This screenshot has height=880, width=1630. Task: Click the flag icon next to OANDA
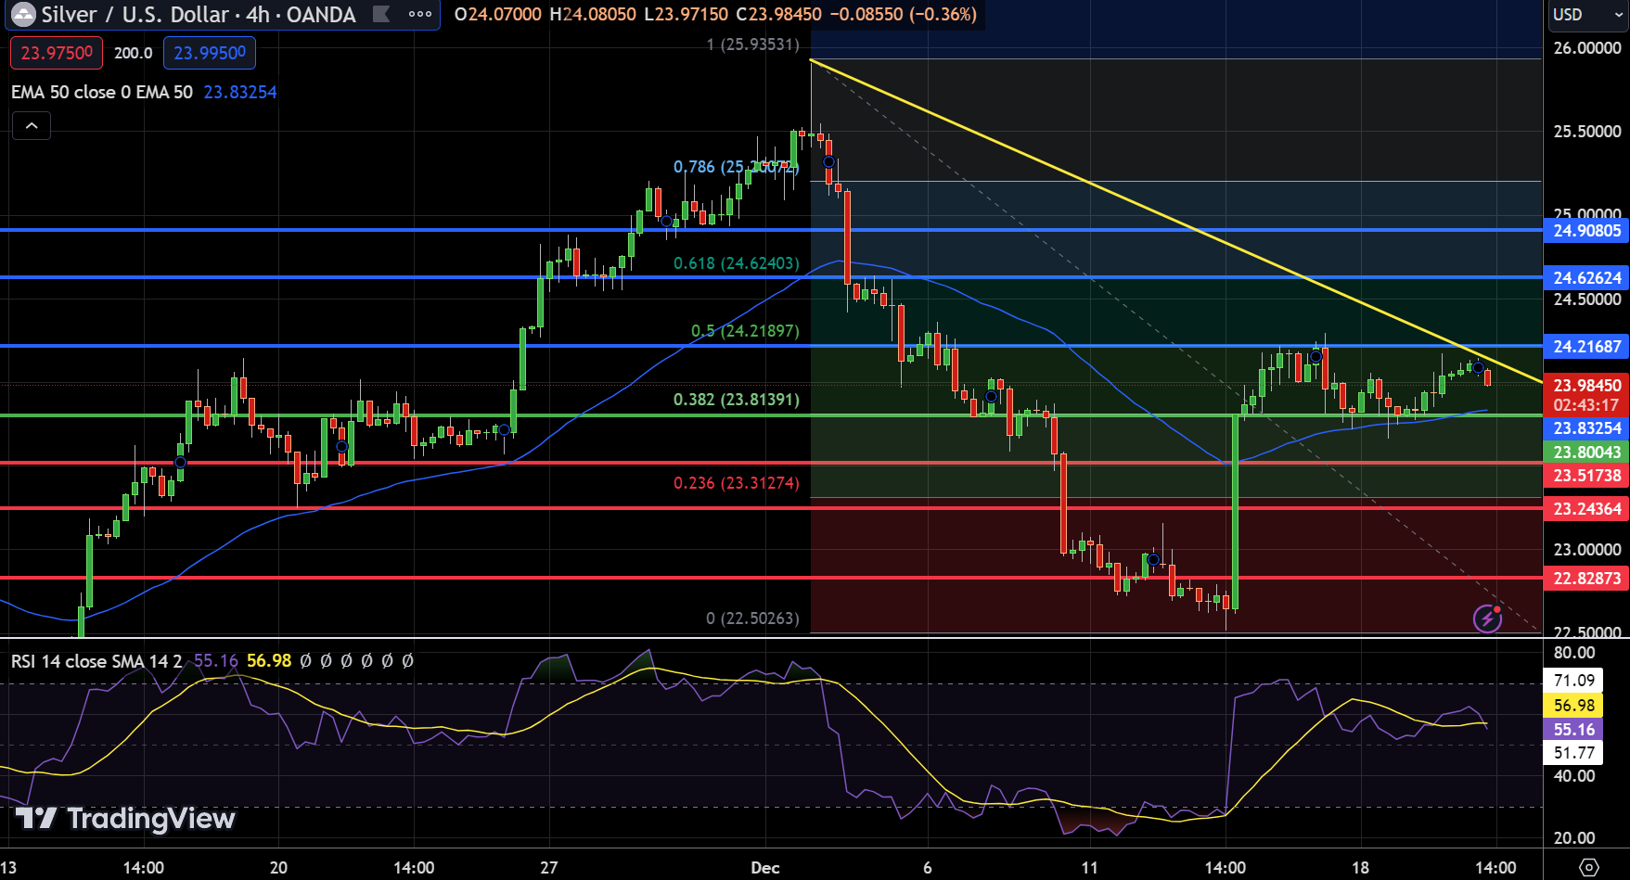tap(380, 14)
